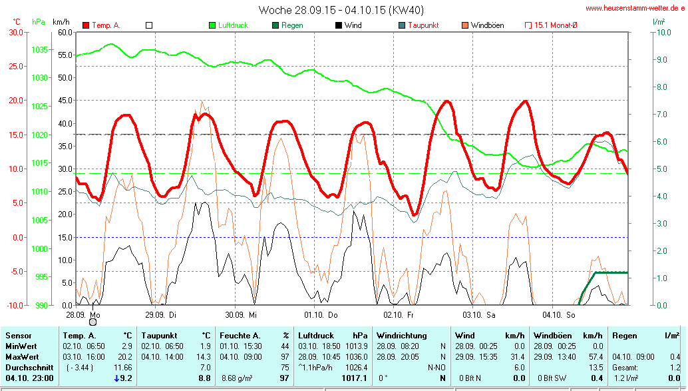Click the red Temp. A. legend swatch
The height and width of the screenshot is (391, 688).
point(86,25)
